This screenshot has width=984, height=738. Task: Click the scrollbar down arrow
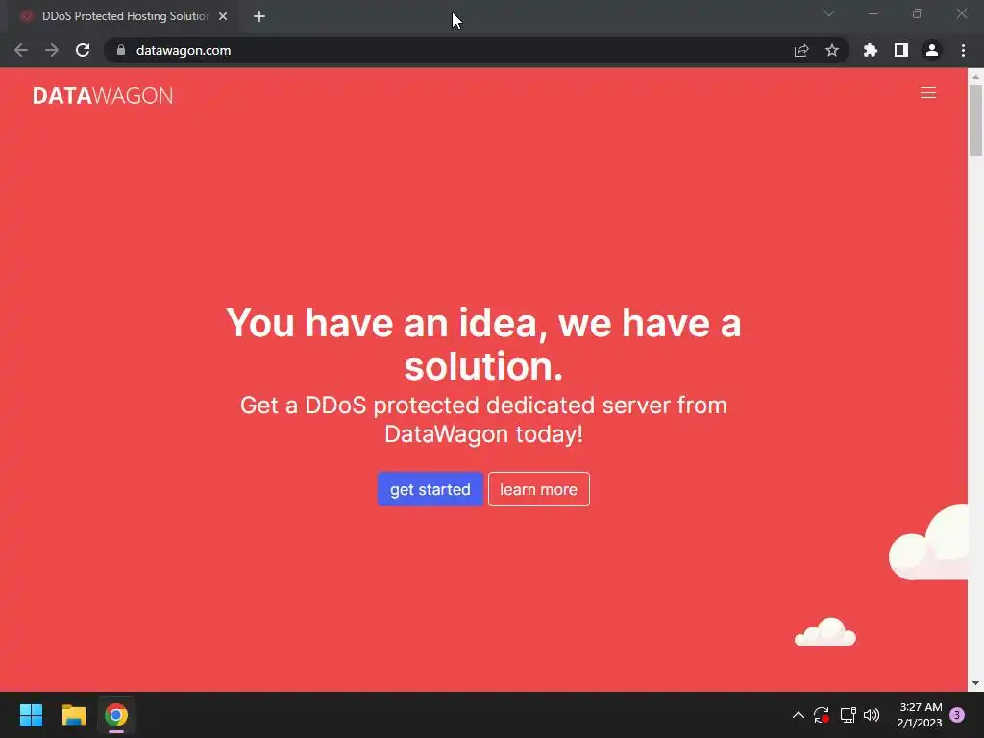[x=975, y=683]
